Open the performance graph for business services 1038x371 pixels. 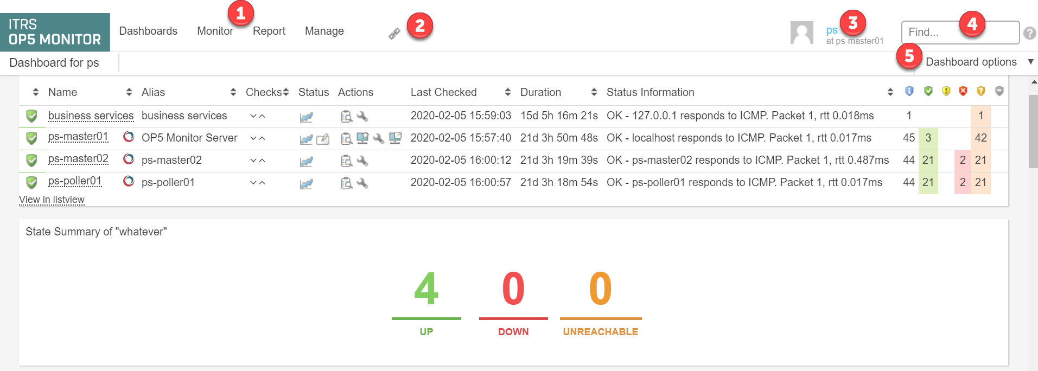point(307,117)
